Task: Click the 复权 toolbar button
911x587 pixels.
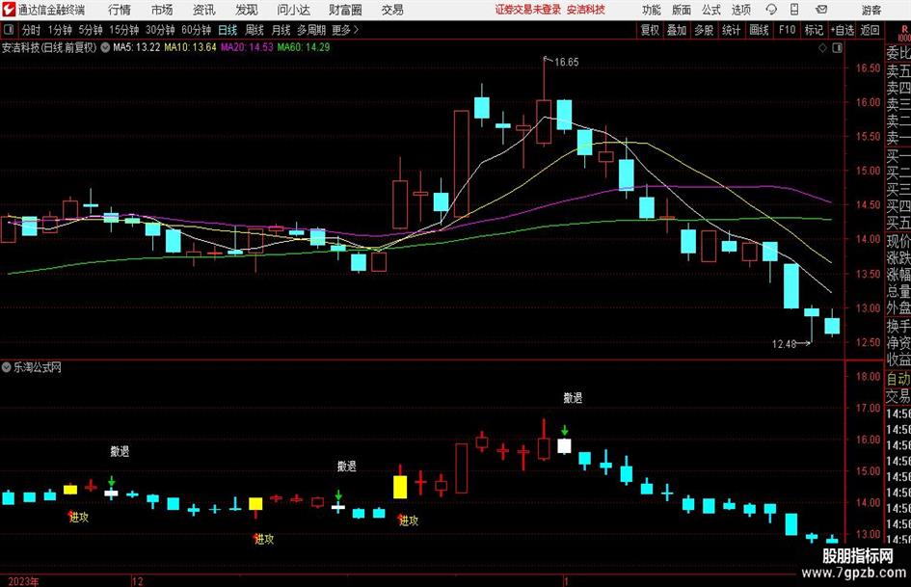Action: click(x=650, y=30)
